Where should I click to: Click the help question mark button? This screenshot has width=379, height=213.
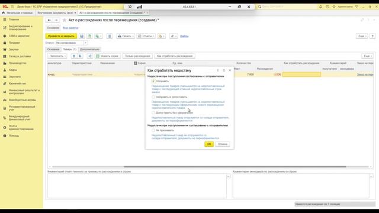(x=372, y=36)
